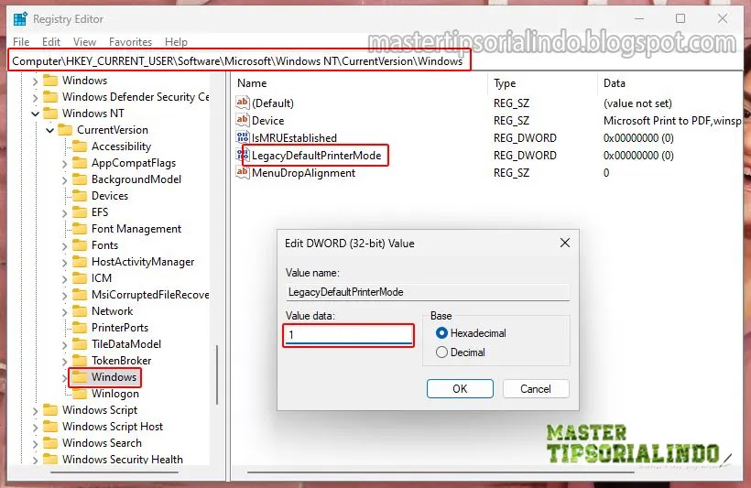
Task: Click the Value data input field
Action: pos(348,335)
